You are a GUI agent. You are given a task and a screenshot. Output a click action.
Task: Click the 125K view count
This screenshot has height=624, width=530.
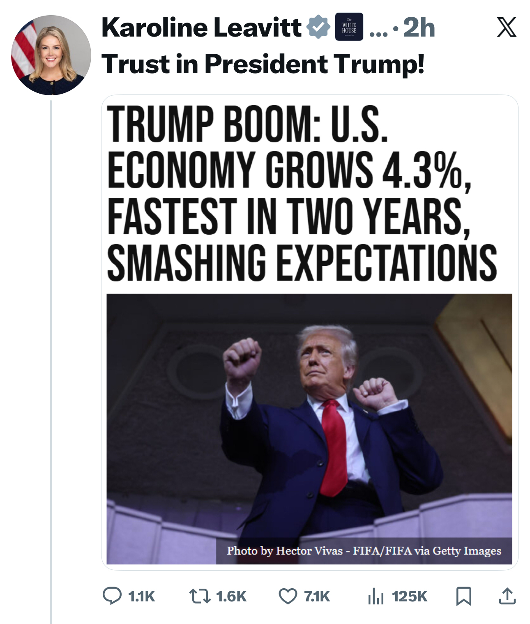(x=410, y=596)
